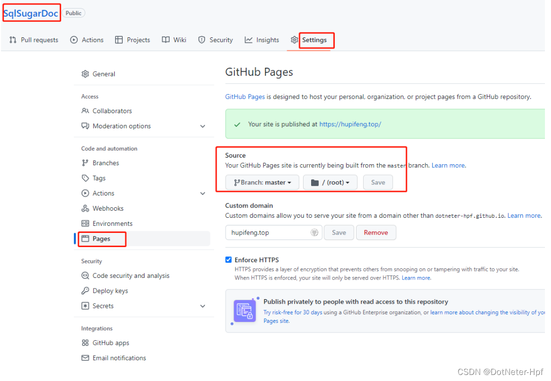This screenshot has width=551, height=381.
Task: Open Branches settings
Action: pos(106,163)
